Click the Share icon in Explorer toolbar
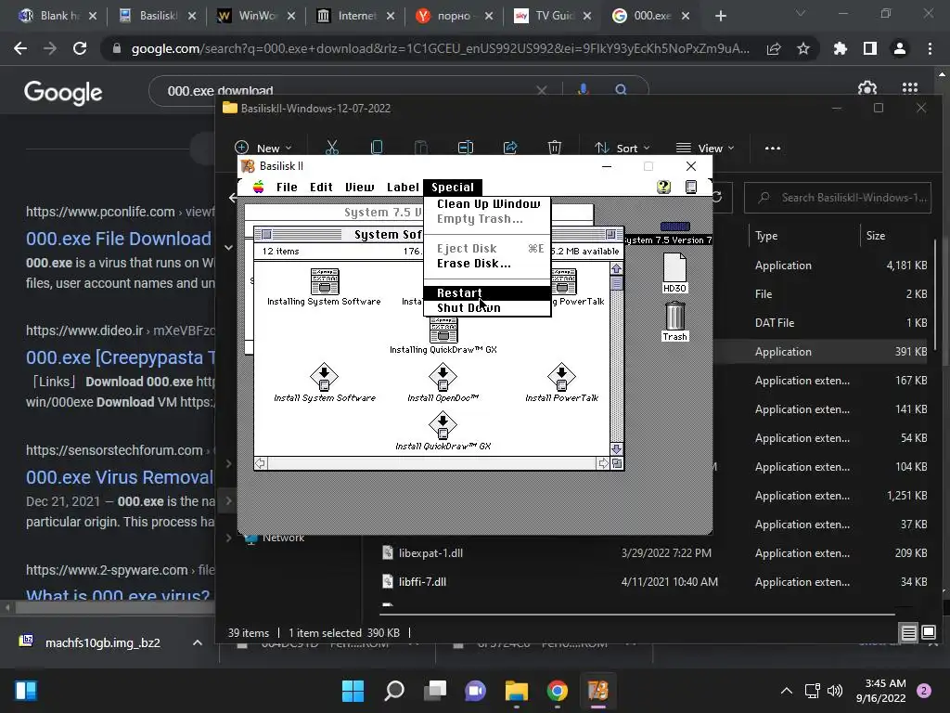This screenshot has width=950, height=713. [510, 148]
